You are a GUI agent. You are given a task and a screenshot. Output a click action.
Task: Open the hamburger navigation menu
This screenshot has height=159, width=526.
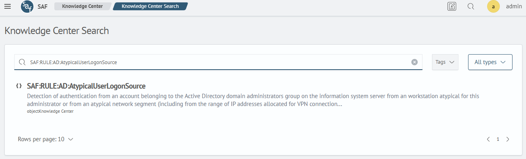coord(8,6)
